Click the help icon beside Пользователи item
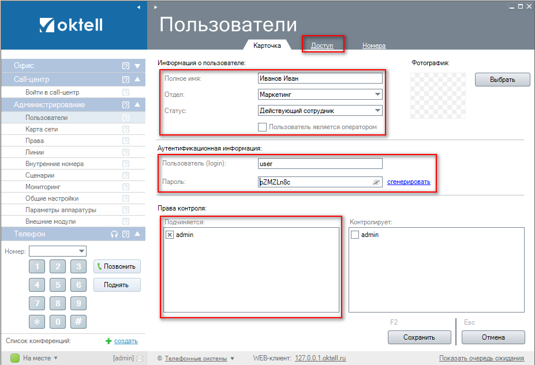The image size is (535, 365). [125, 118]
